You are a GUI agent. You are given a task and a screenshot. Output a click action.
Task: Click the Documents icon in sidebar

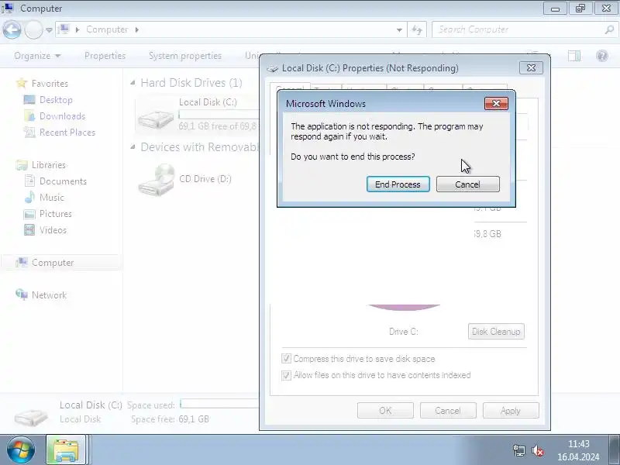(x=29, y=181)
